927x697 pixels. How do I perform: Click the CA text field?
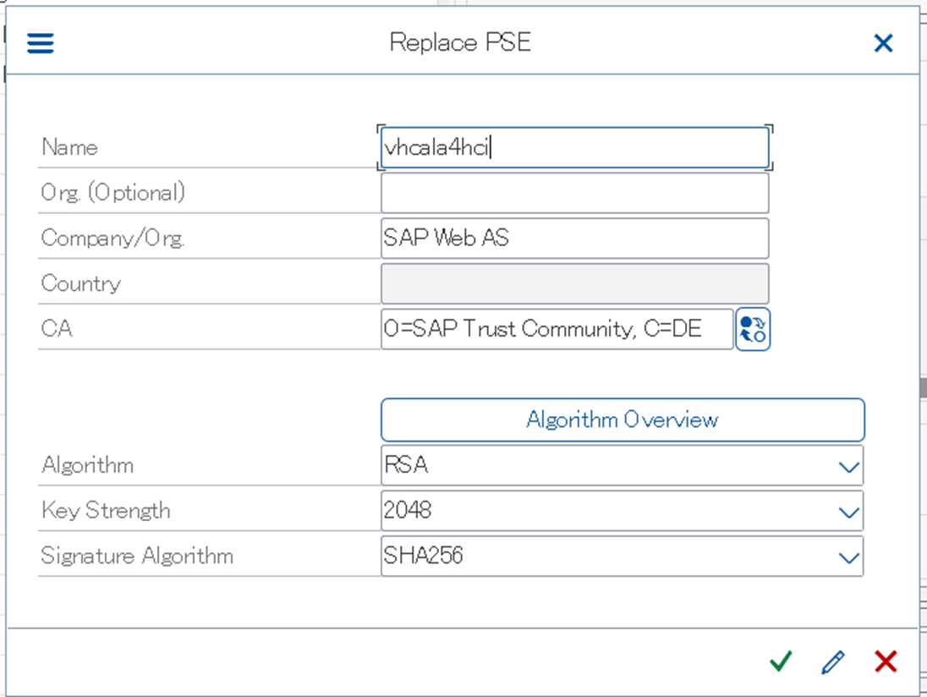[x=557, y=329]
